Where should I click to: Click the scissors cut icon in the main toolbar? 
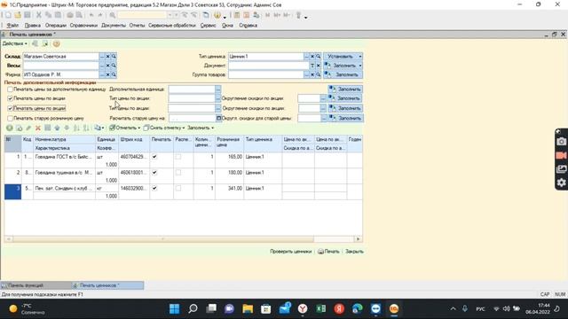(x=38, y=15)
